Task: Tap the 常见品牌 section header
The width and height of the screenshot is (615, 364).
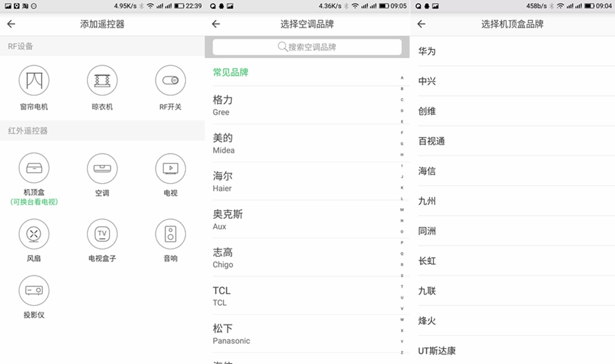Action: [231, 72]
